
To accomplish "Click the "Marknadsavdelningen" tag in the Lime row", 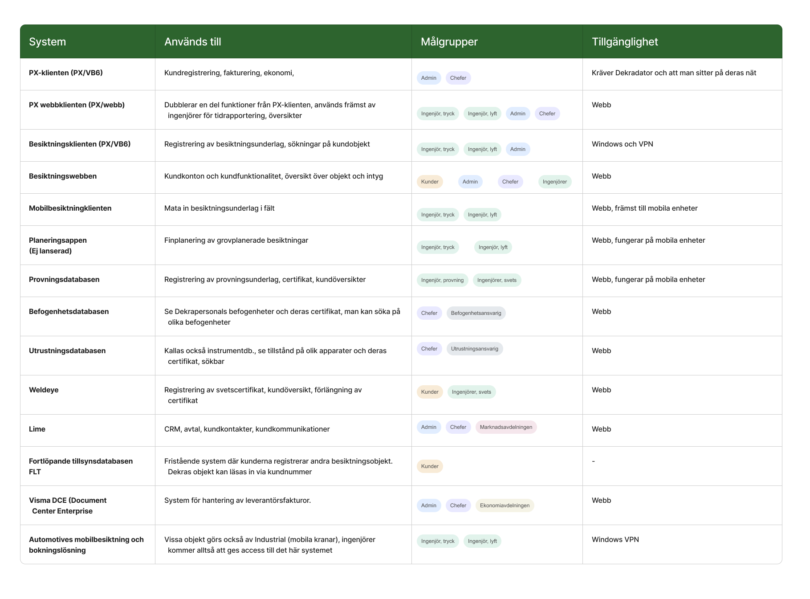I will tap(506, 427).
